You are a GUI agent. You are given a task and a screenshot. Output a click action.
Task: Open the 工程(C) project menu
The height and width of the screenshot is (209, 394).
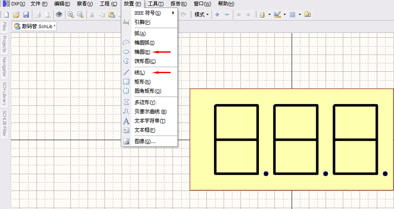point(108,4)
